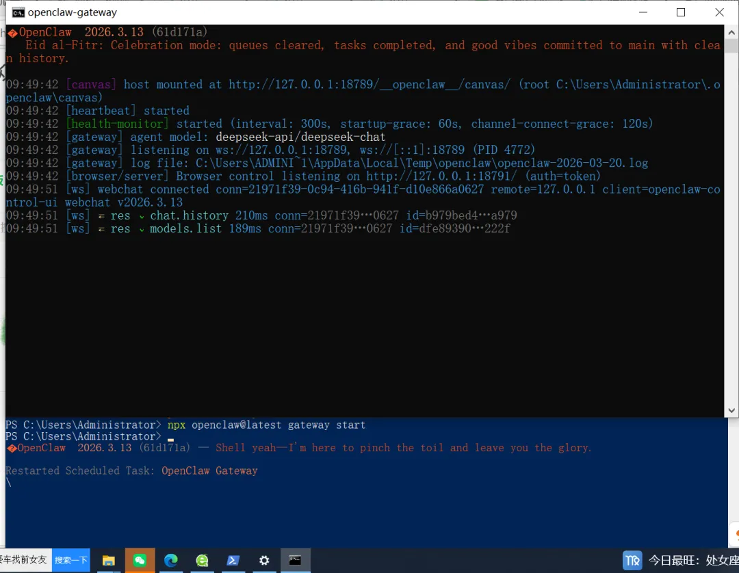
Task: Open File Explorer from the taskbar
Action: pos(108,560)
